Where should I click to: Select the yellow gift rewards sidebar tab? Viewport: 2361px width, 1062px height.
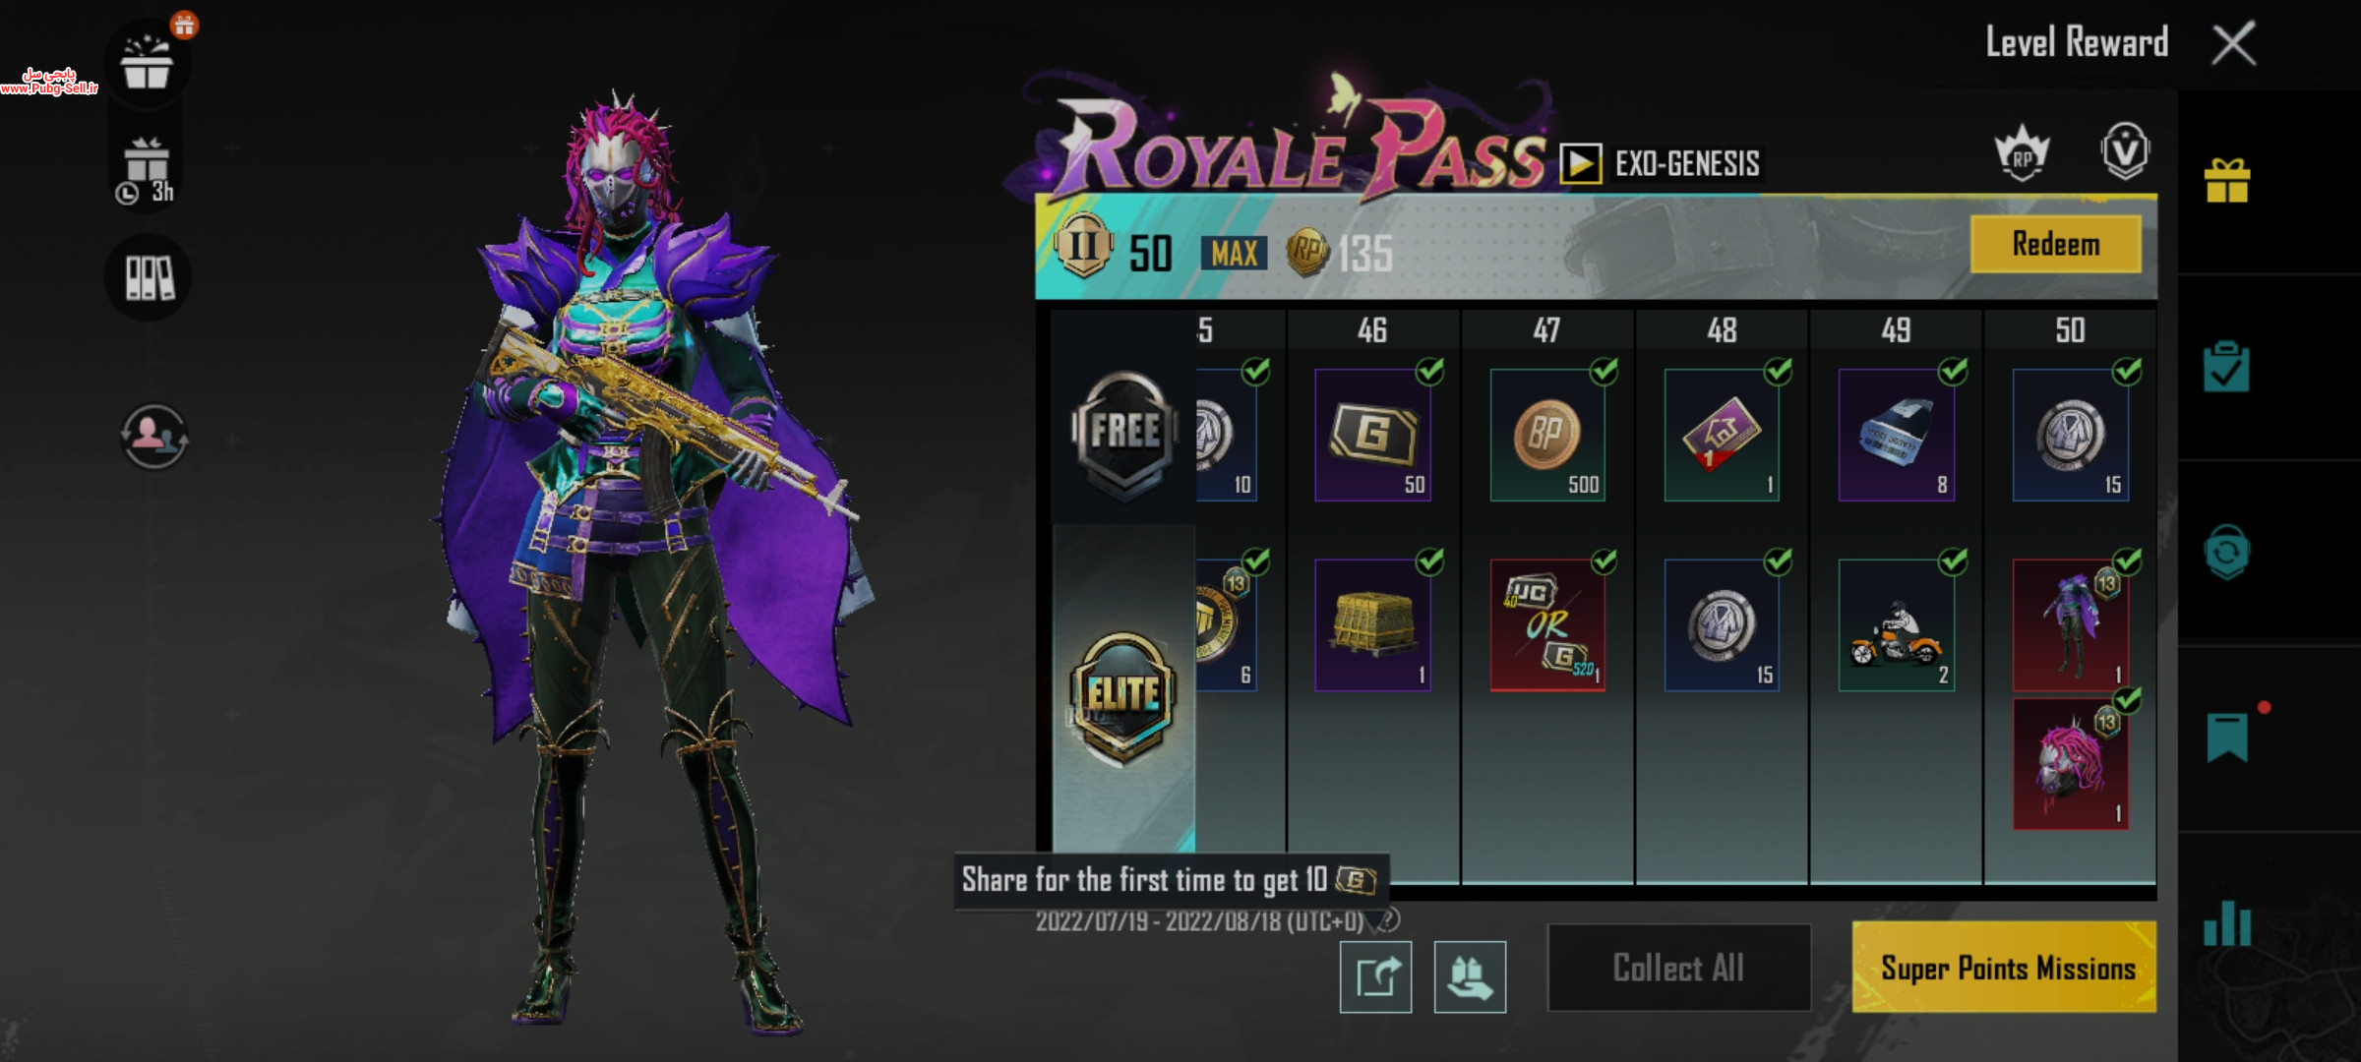tap(2227, 181)
